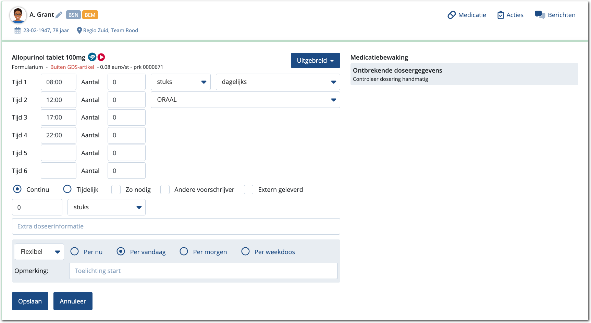
Task: Go to Berichten messages
Action: click(x=555, y=15)
